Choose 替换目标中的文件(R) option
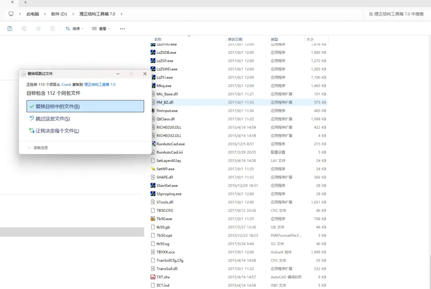This screenshot has width=431, height=289. pos(85,106)
